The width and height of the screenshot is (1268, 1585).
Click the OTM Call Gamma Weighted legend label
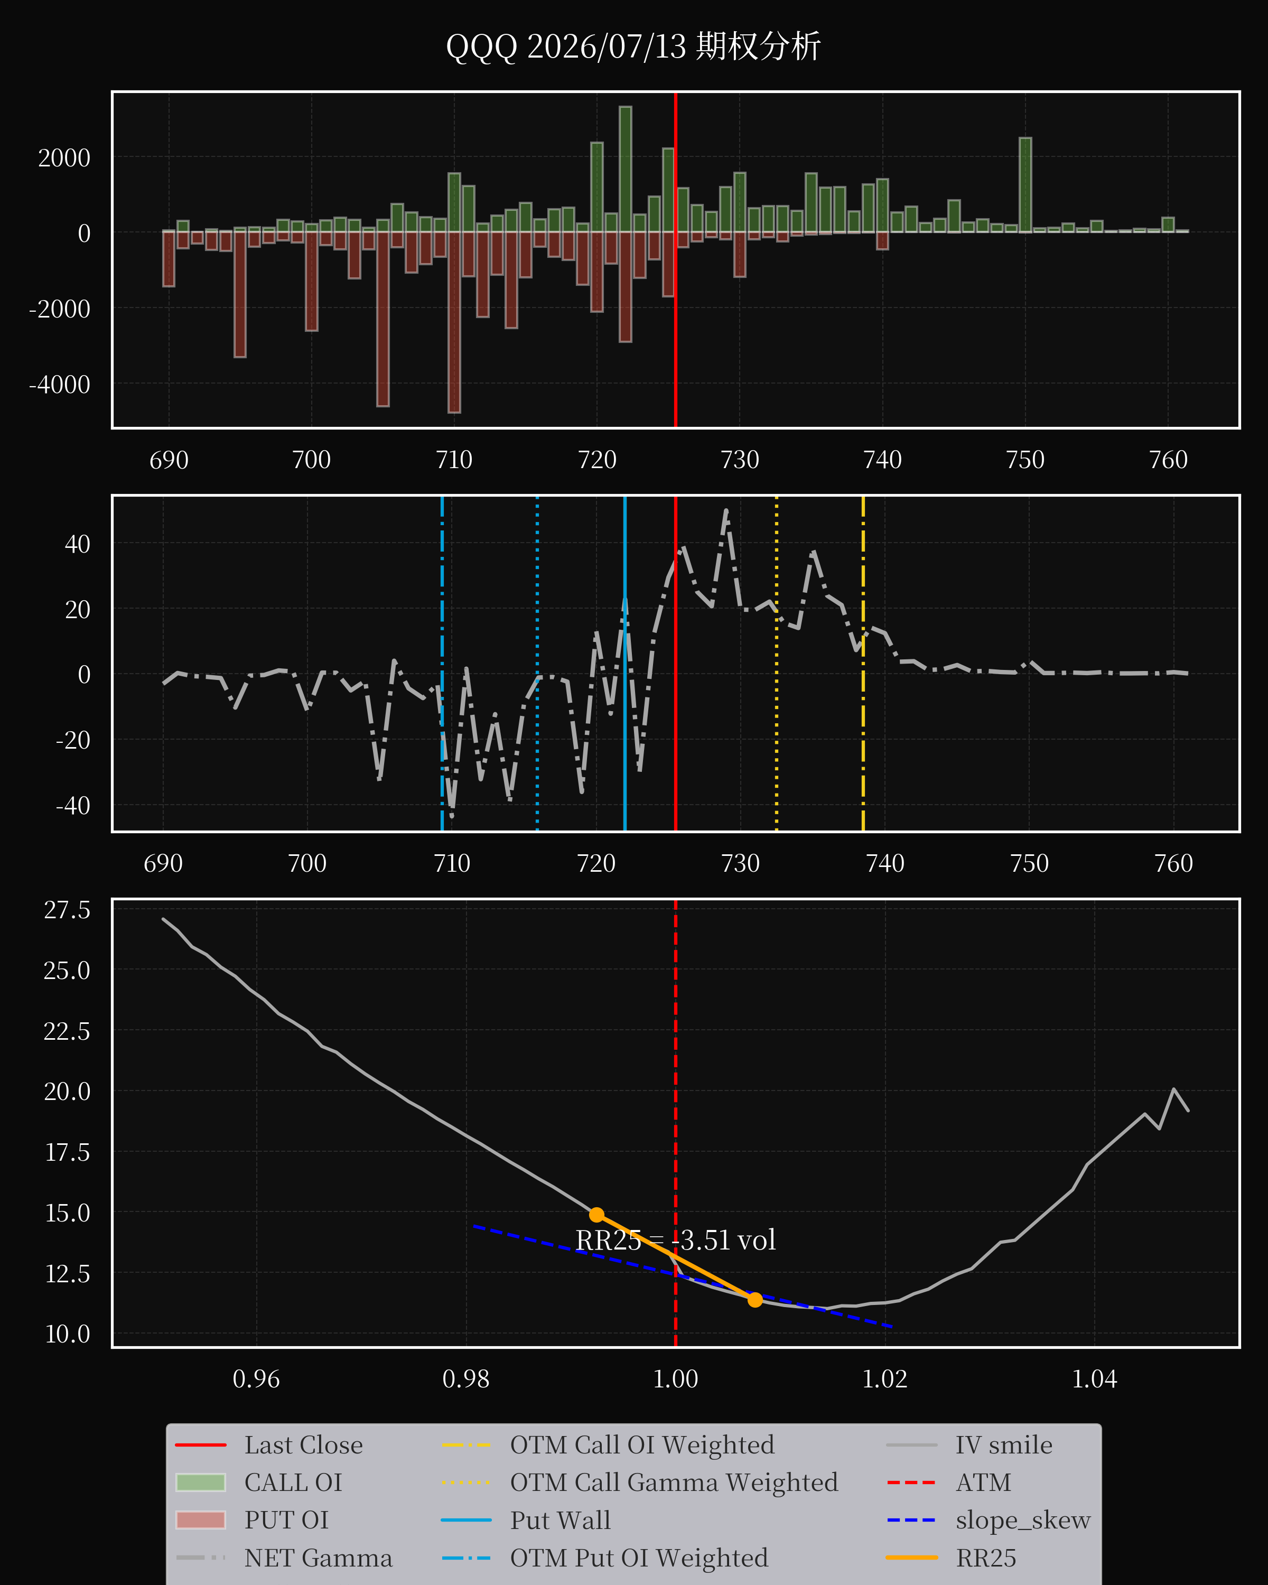pyautogui.click(x=674, y=1482)
